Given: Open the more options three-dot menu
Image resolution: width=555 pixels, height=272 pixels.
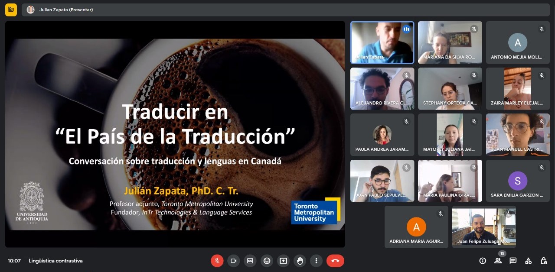Looking at the screenshot, I should tap(316, 261).
